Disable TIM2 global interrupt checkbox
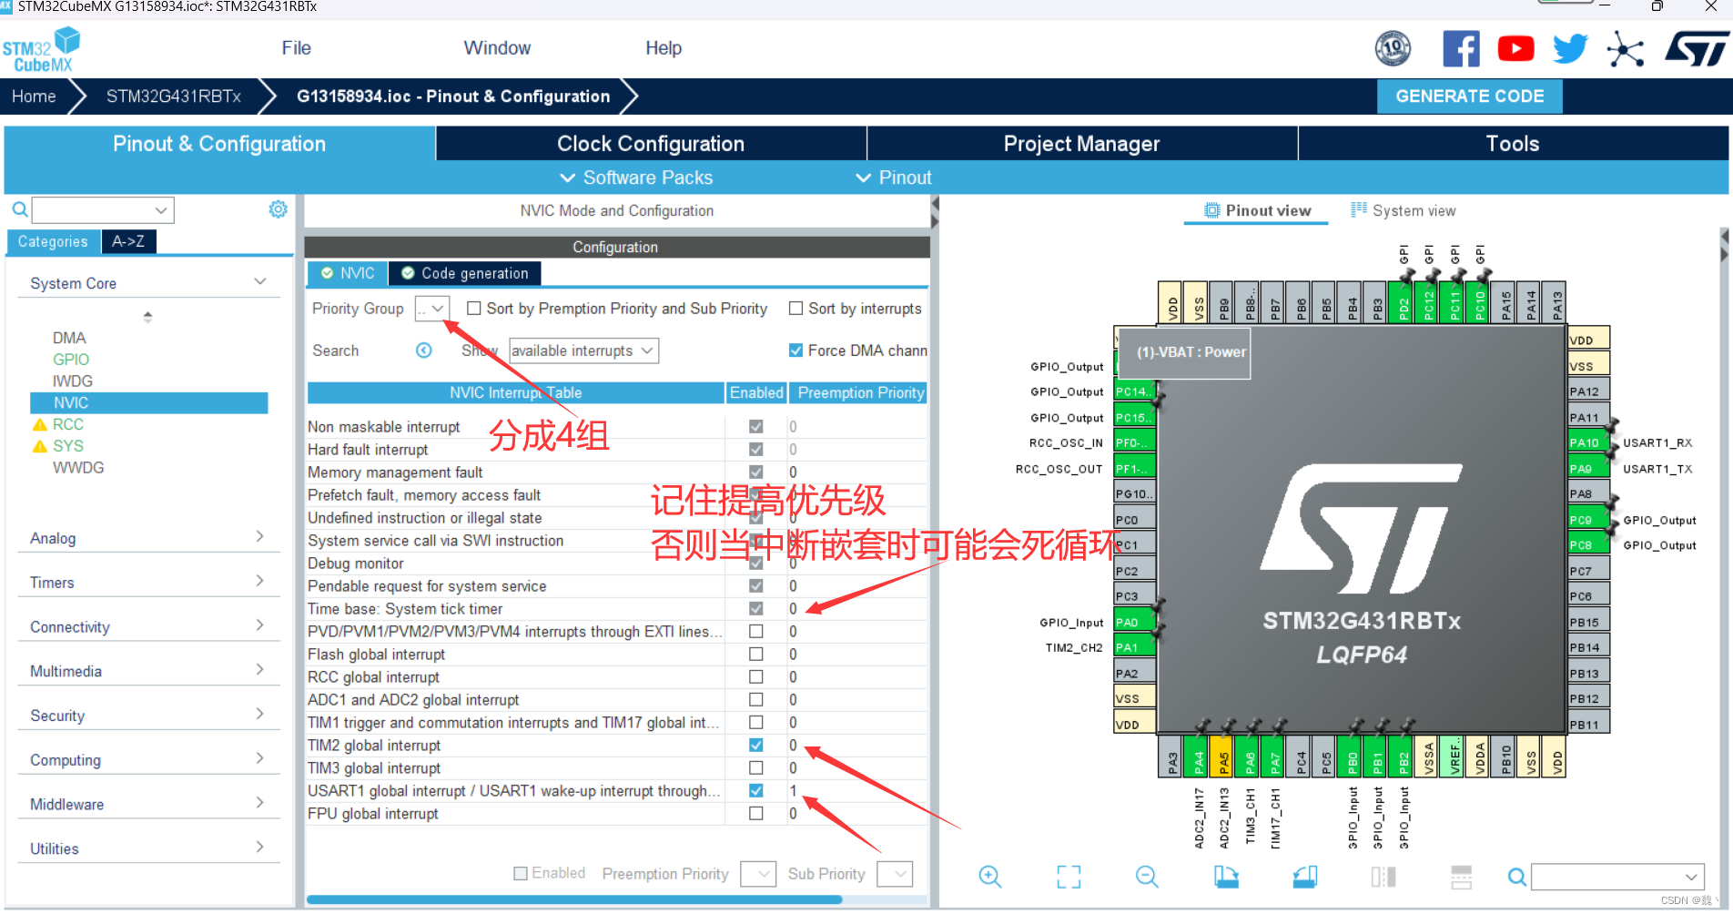 pos(755,745)
